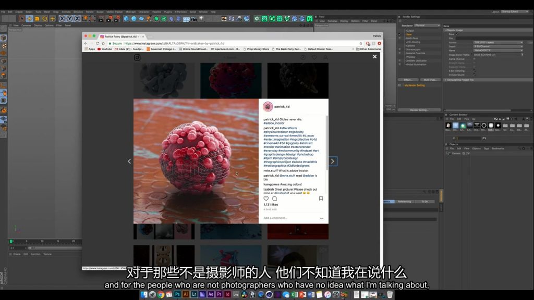Open the patrick_4d username link
The height and width of the screenshot is (300, 534).
click(282, 107)
